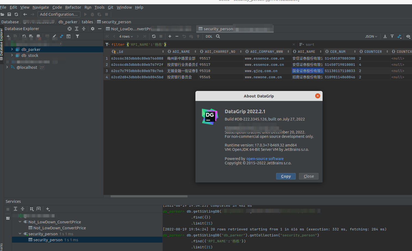Toggle the eye view options icon
The height and width of the screenshot is (251, 412).
point(408,36)
